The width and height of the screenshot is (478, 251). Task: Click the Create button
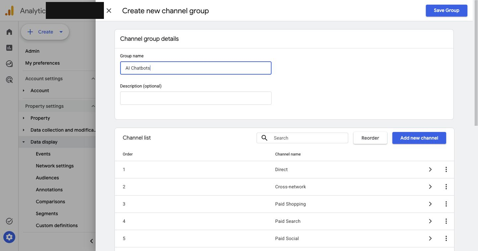click(45, 32)
